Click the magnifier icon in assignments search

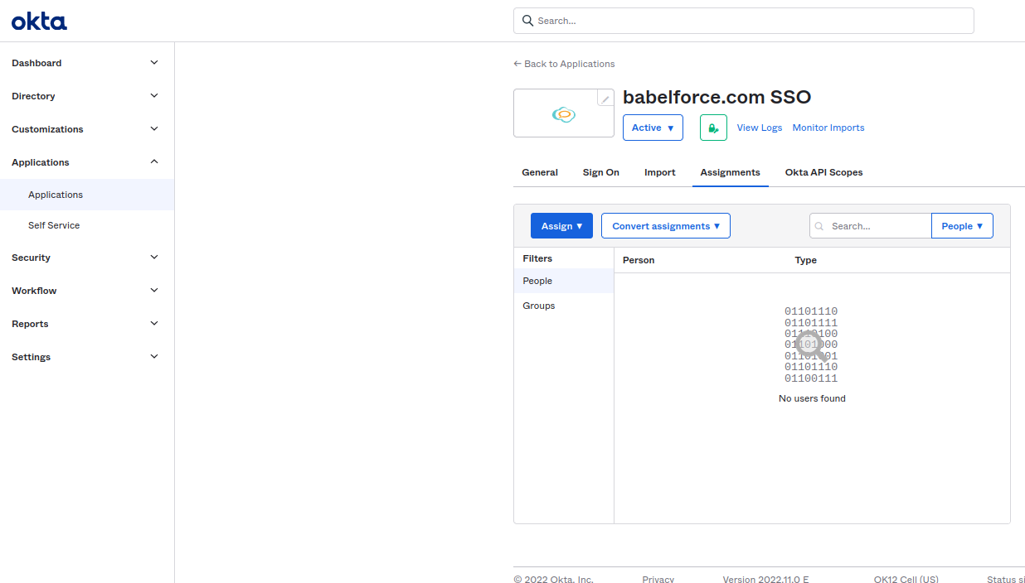point(819,226)
